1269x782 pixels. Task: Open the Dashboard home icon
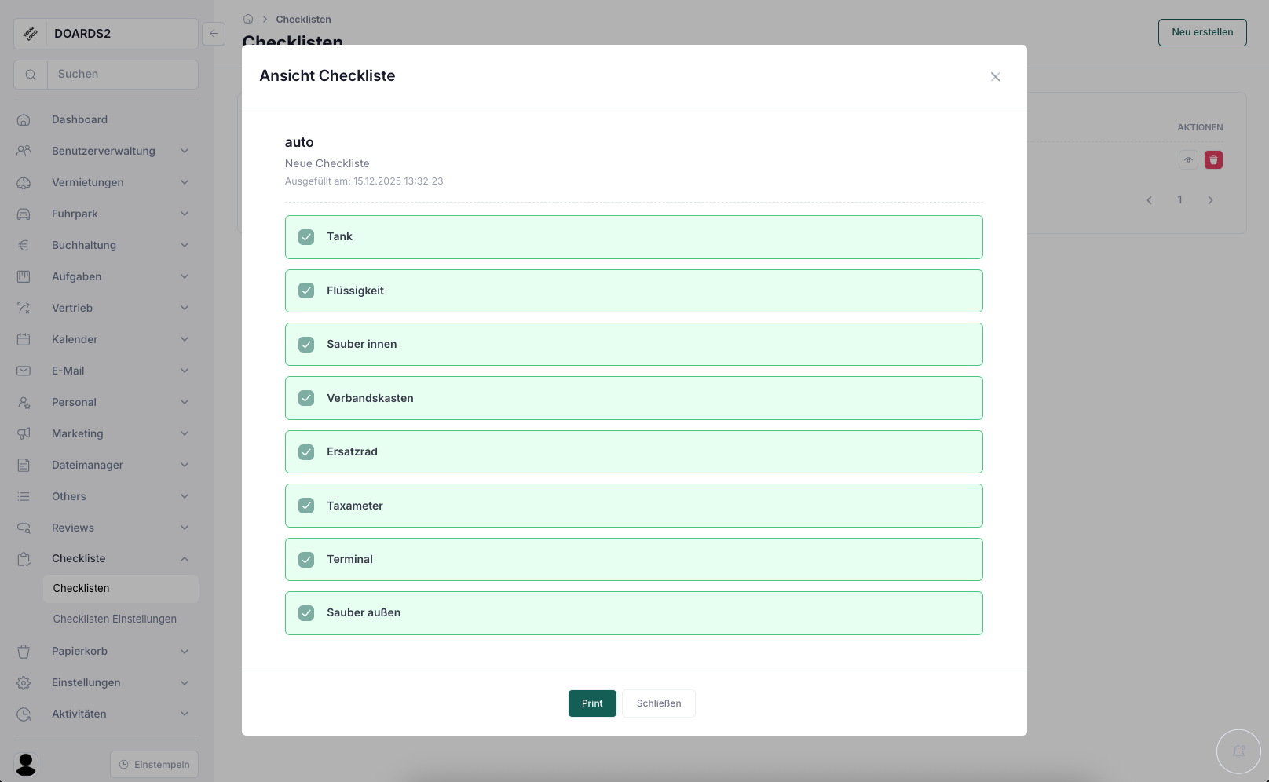24,119
